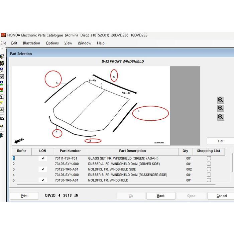Select part number 73125-SYY-000
234x234 pixels.
[67, 164]
